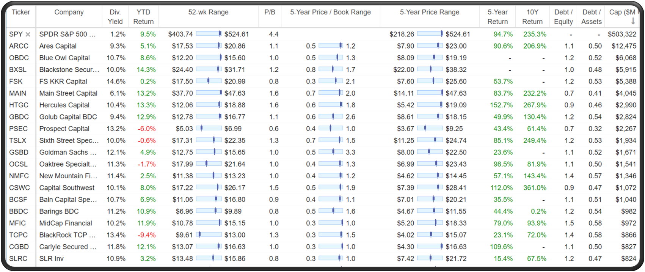Open the BBDC ticker link
645x272 pixels.
[19, 211]
